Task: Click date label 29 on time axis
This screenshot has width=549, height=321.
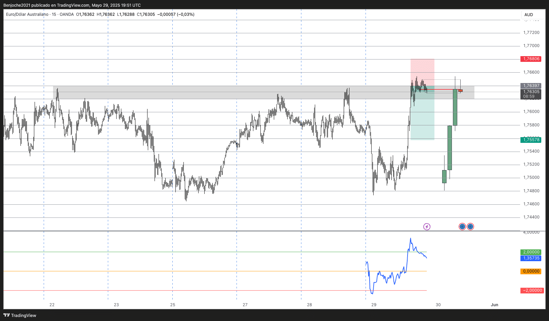Action: click(x=374, y=305)
